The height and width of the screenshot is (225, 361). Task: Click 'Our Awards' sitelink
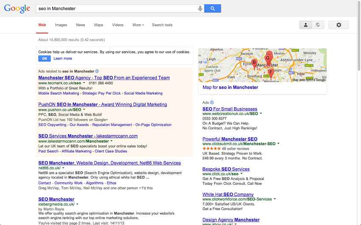pyautogui.click(x=79, y=125)
